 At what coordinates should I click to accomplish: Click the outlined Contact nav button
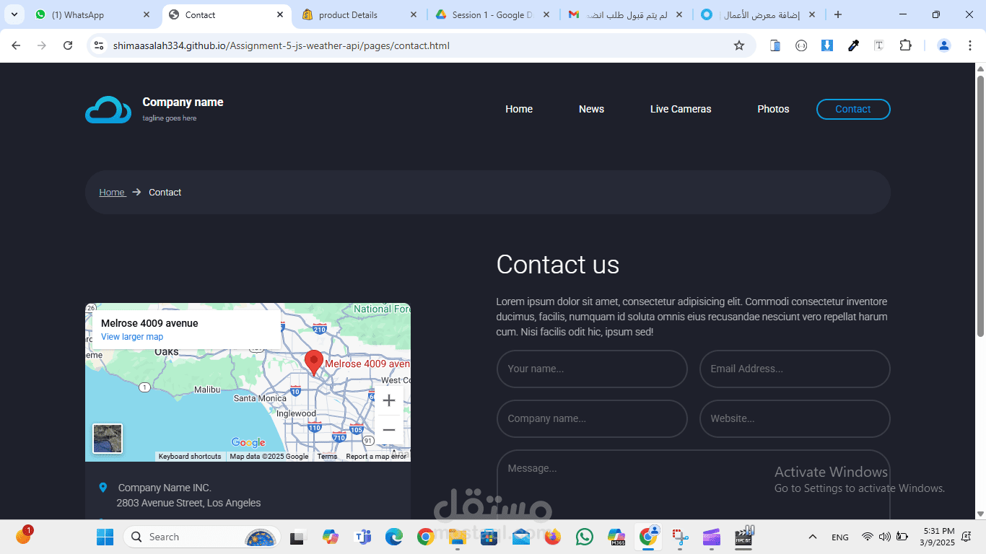click(x=853, y=109)
